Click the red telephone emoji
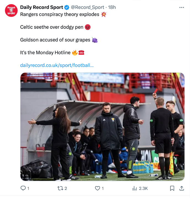The image size is (190, 198). coord(81,53)
